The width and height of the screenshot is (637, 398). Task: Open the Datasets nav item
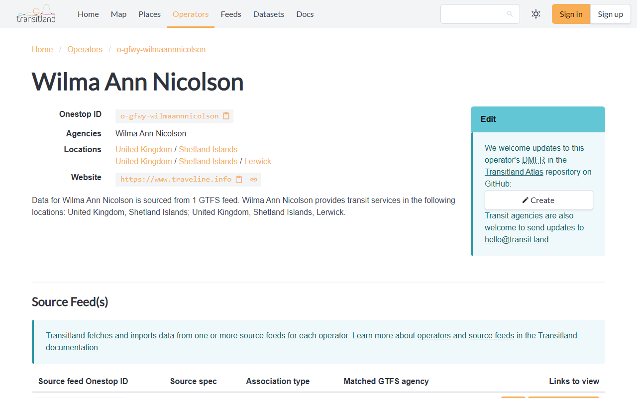click(x=269, y=14)
